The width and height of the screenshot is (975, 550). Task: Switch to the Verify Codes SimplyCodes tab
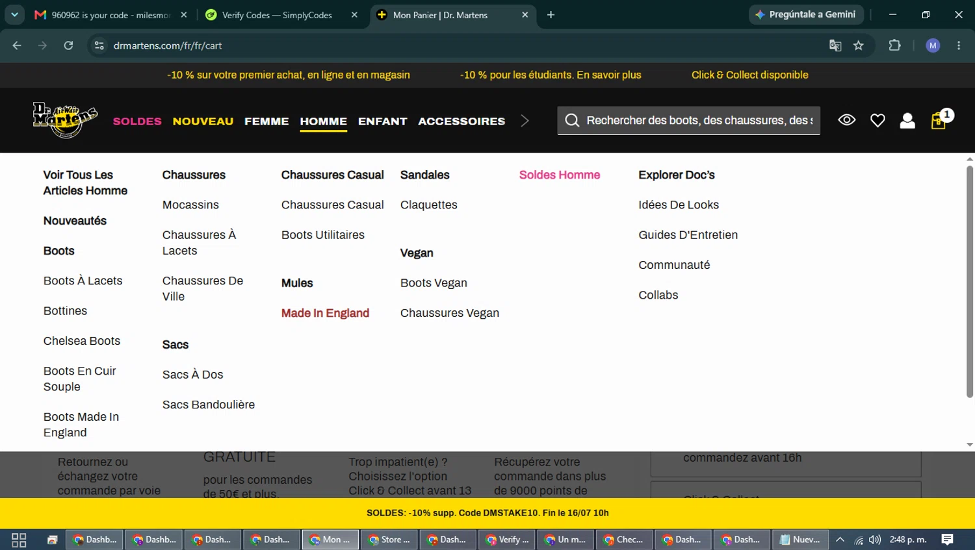click(x=277, y=15)
